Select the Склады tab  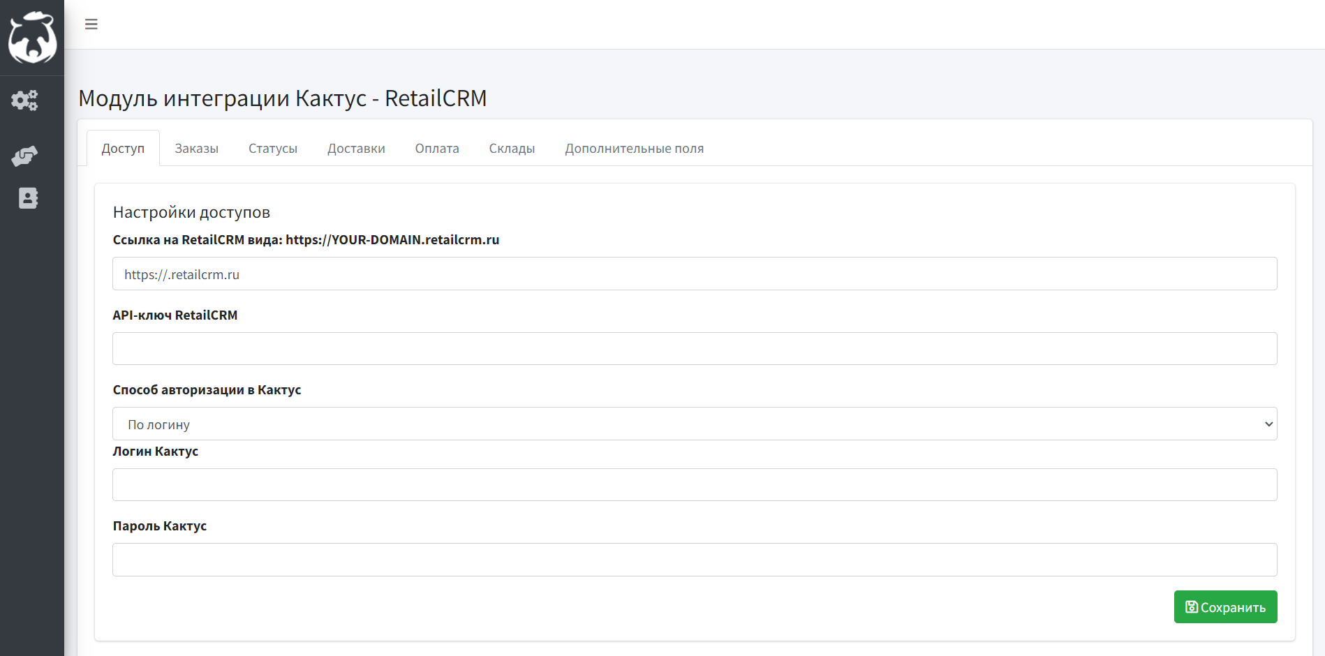pos(512,148)
